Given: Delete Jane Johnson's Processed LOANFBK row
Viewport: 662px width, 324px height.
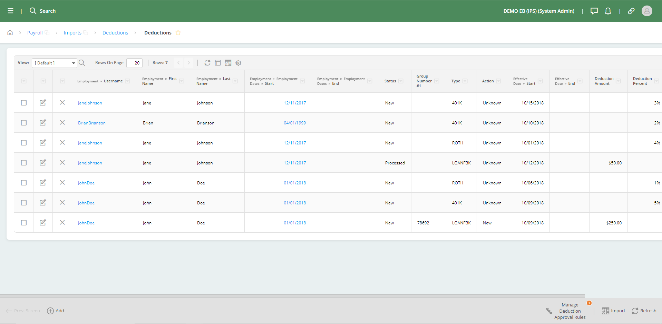Looking at the screenshot, I should click(x=62, y=162).
